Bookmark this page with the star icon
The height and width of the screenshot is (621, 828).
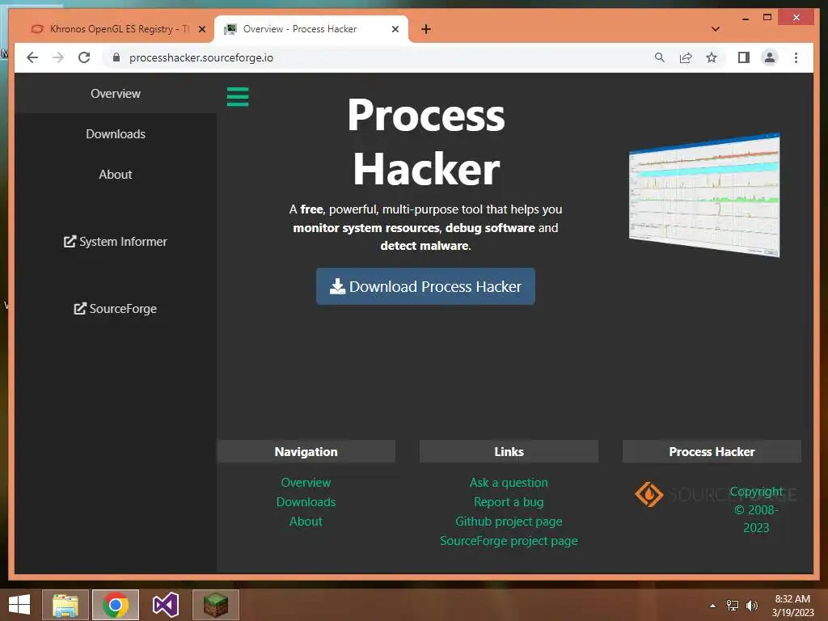tap(712, 57)
